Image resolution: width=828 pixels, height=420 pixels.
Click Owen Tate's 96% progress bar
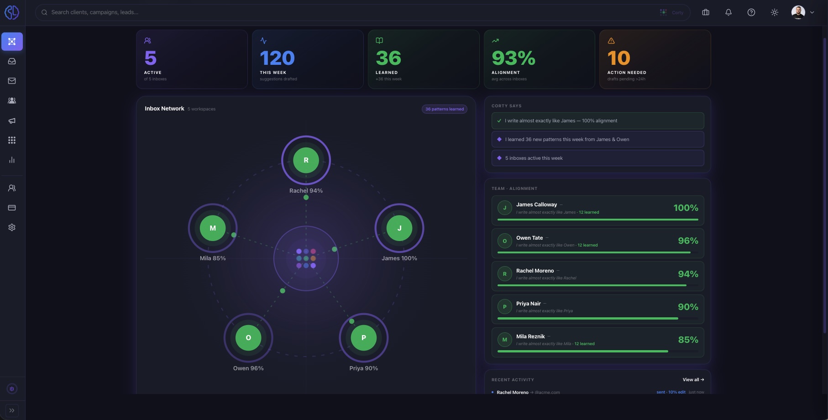597,252
